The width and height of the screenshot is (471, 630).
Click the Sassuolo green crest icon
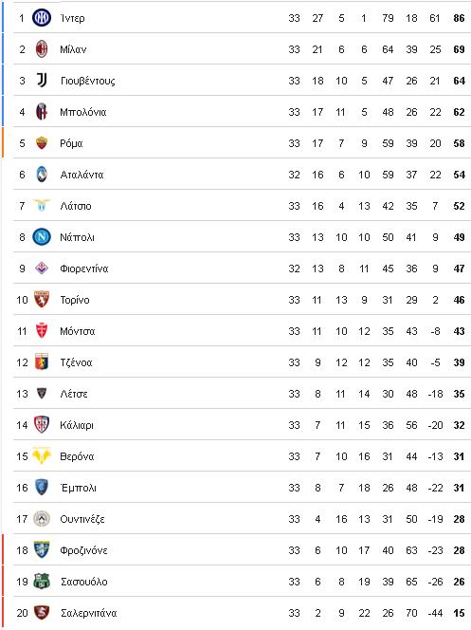(x=42, y=581)
